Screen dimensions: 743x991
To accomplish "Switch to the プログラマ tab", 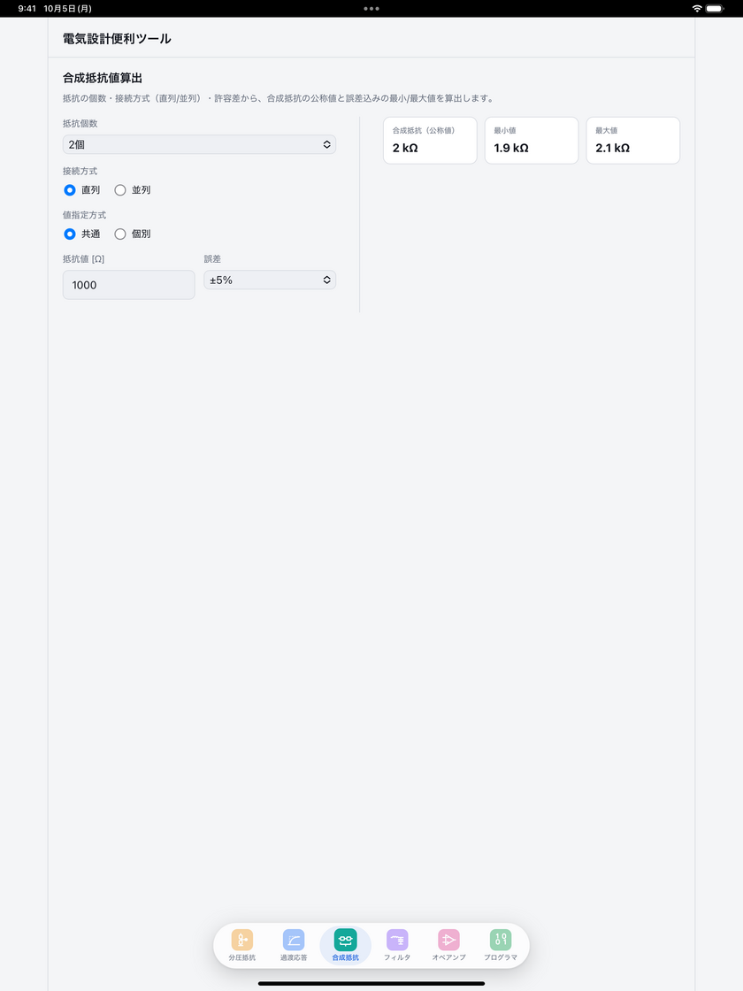I will [501, 946].
